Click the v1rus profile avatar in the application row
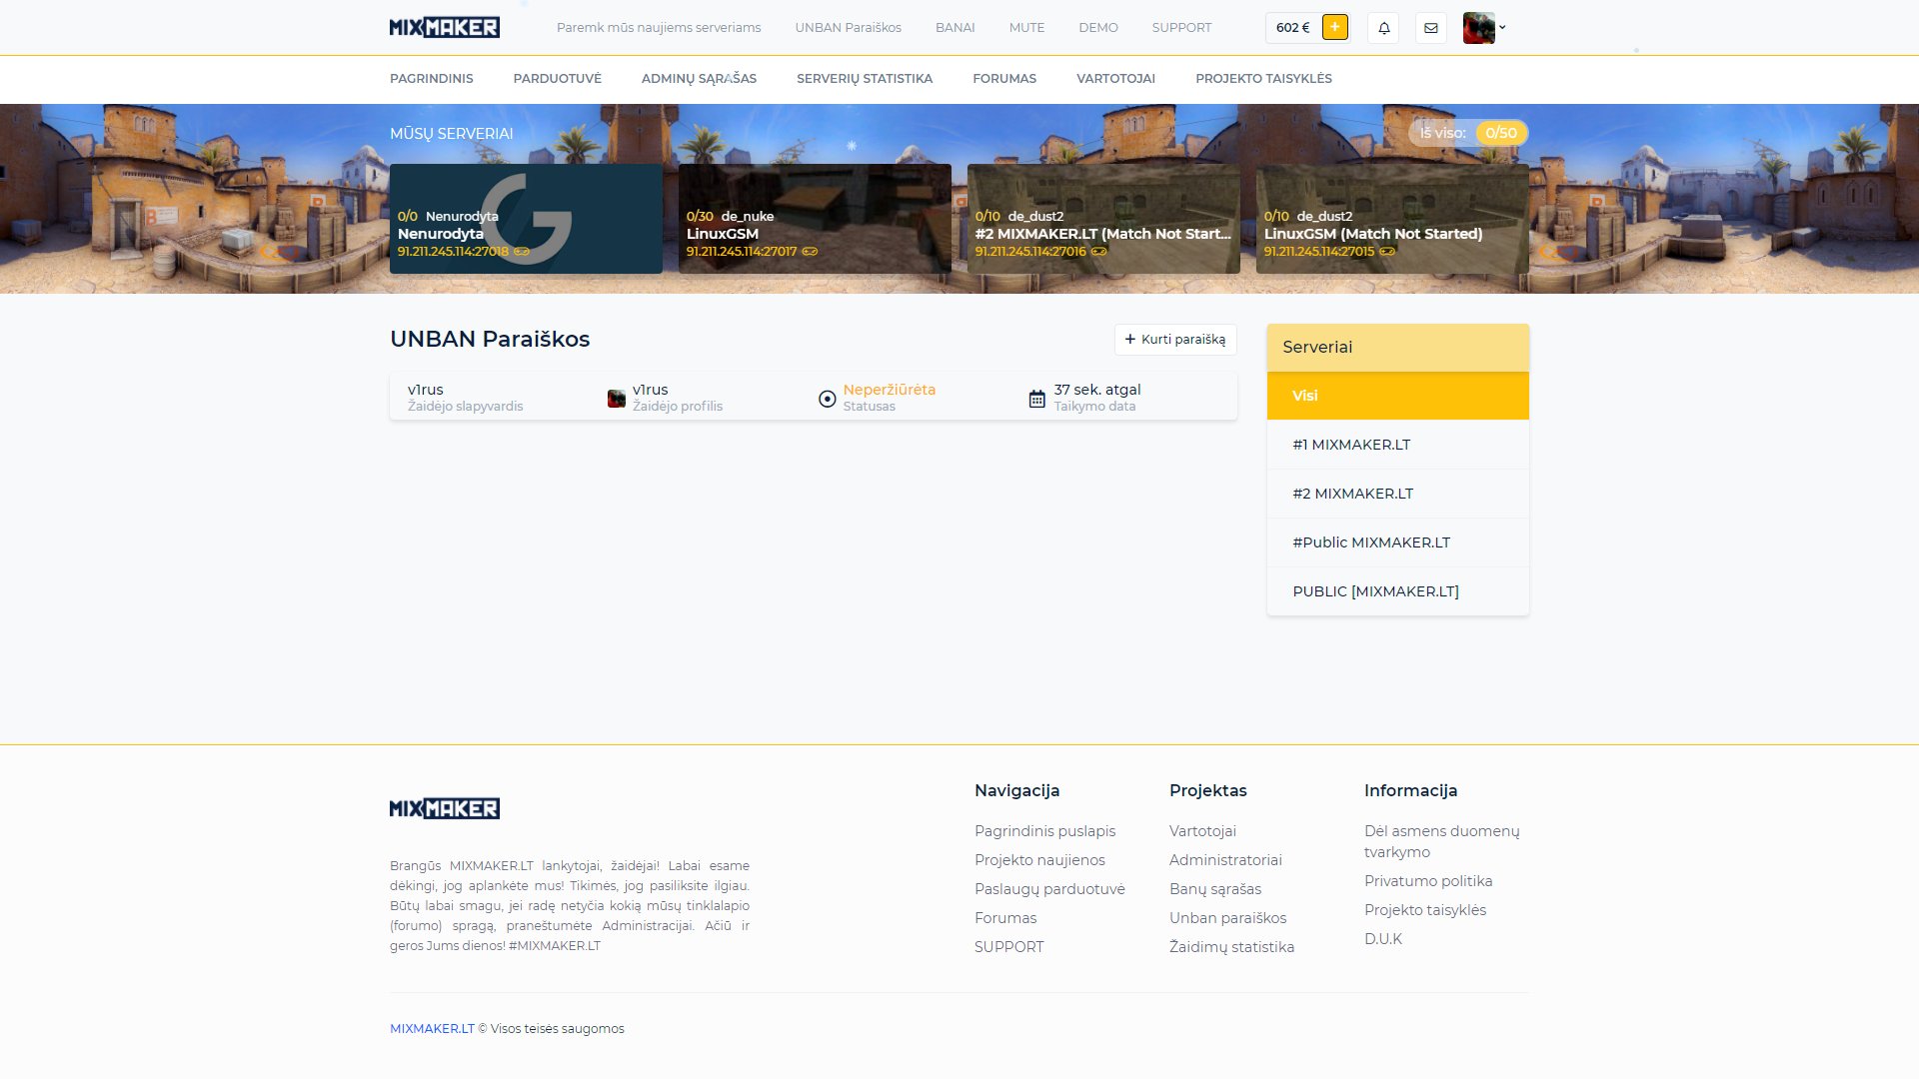 click(617, 399)
